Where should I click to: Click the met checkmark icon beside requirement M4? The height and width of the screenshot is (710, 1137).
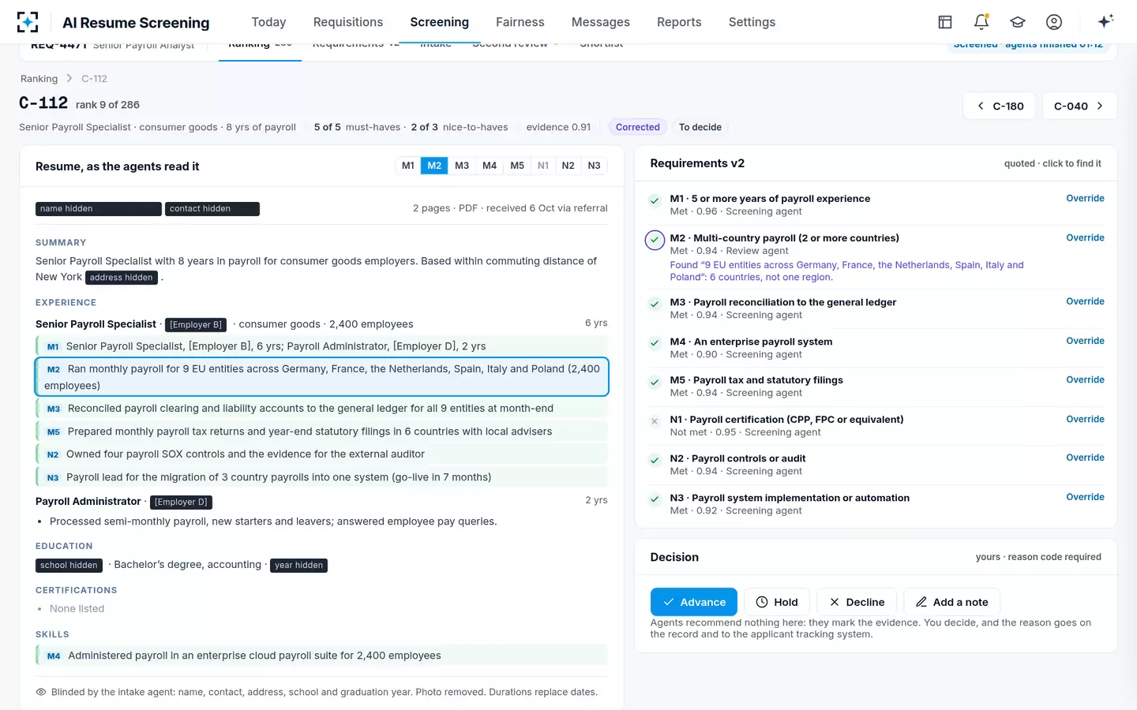click(655, 343)
